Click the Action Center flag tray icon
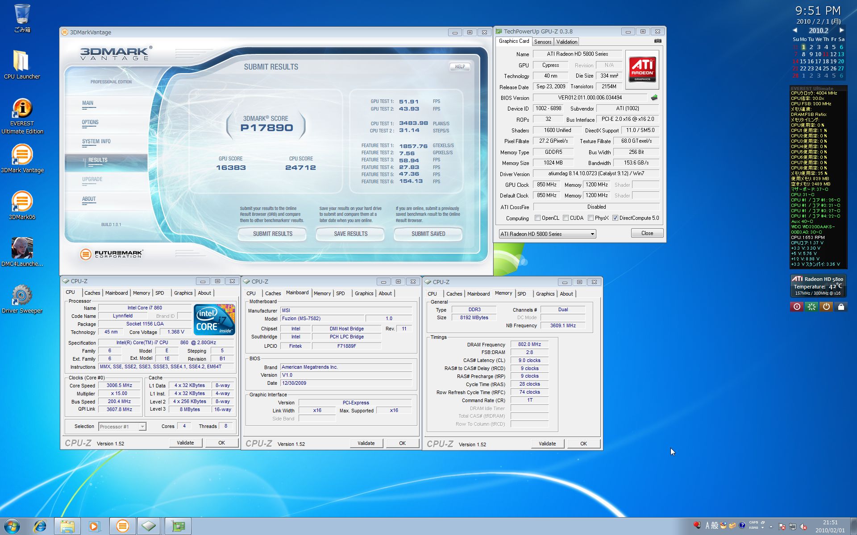The height and width of the screenshot is (535, 857). pos(782,527)
